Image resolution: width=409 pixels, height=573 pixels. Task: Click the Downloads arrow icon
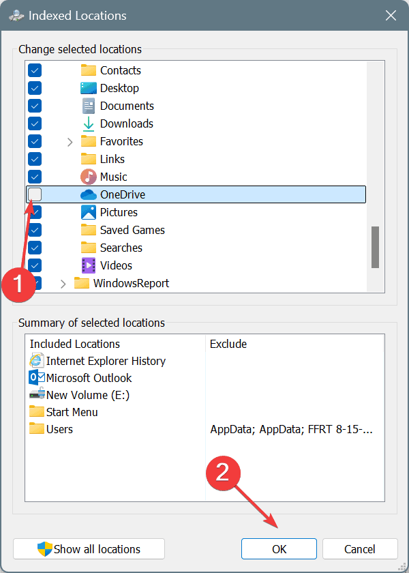[89, 124]
